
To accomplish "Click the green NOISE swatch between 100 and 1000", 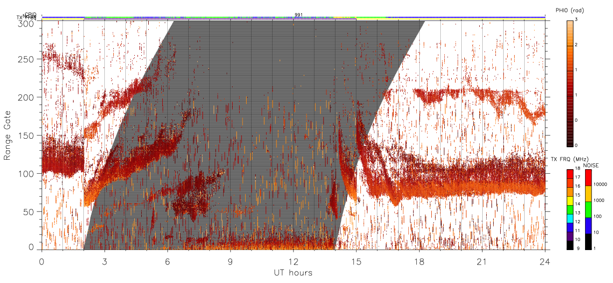I will tap(589, 210).
